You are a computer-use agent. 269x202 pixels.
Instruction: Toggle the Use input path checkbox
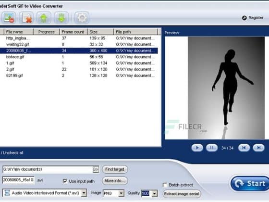(x=65, y=181)
